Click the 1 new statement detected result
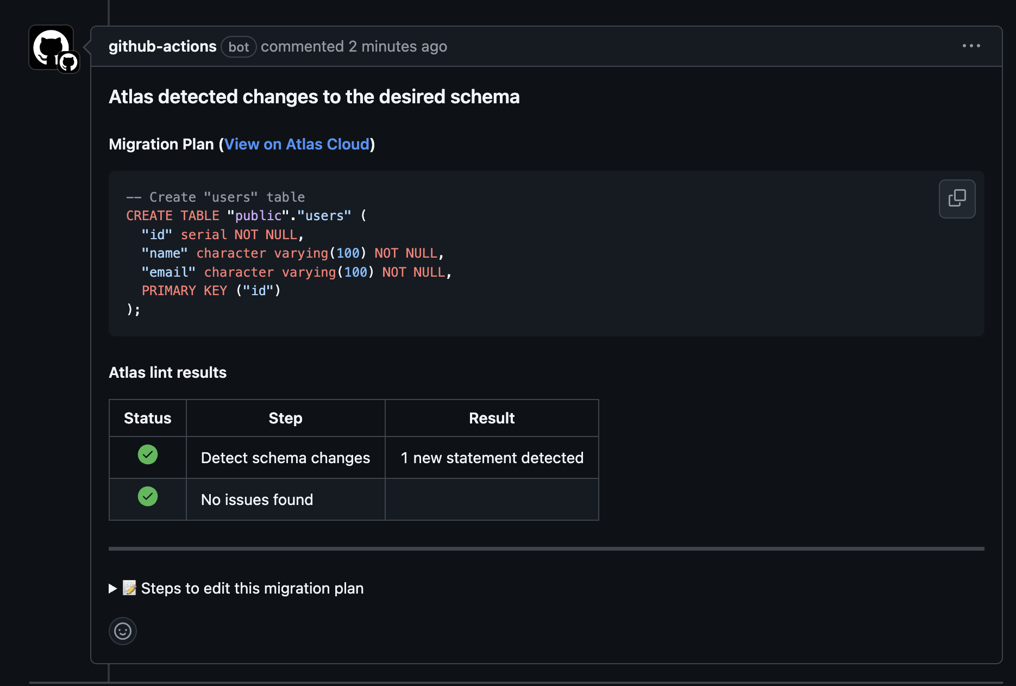The height and width of the screenshot is (686, 1016). point(491,458)
